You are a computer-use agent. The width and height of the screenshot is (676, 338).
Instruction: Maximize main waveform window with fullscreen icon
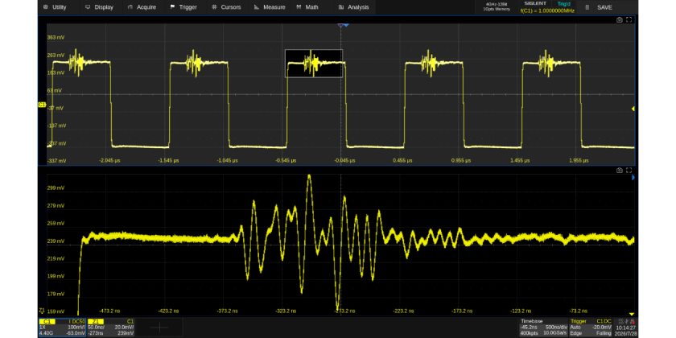(629, 20)
